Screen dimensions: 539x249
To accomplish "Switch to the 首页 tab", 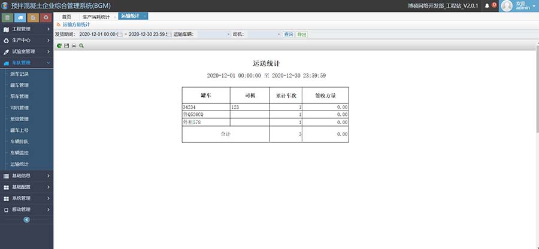I will click(66, 17).
